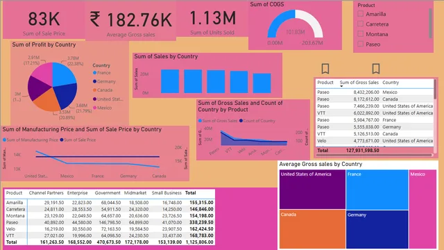Click the Enterprise column header

point(77,193)
